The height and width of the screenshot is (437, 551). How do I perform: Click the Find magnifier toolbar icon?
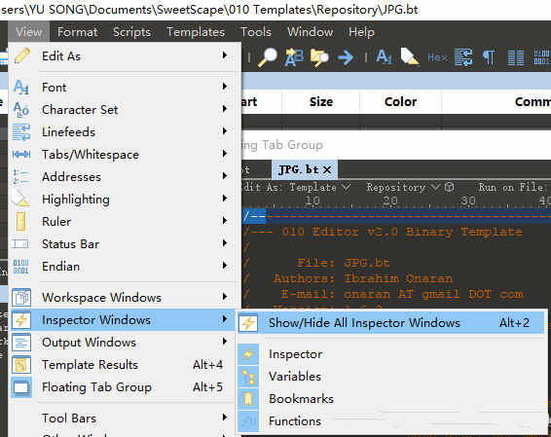tap(268, 57)
